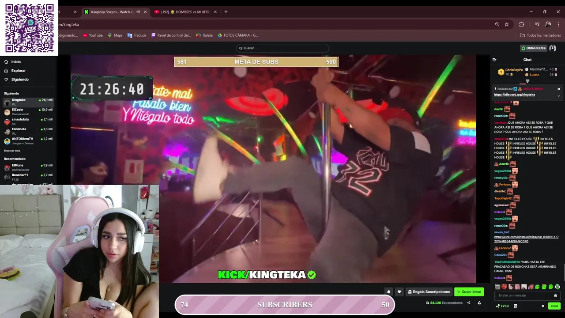This screenshot has height=318, width=565.
Task: Collapse the chat panel arrow icon
Action: click(494, 60)
